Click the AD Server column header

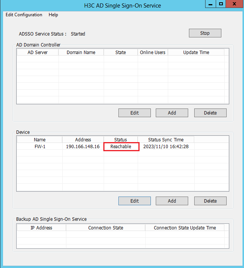[x=37, y=53]
